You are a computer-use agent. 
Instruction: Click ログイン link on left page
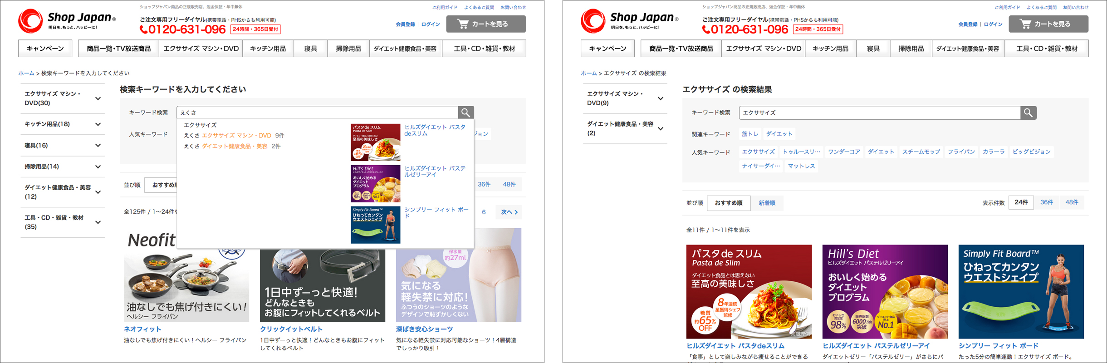431,25
